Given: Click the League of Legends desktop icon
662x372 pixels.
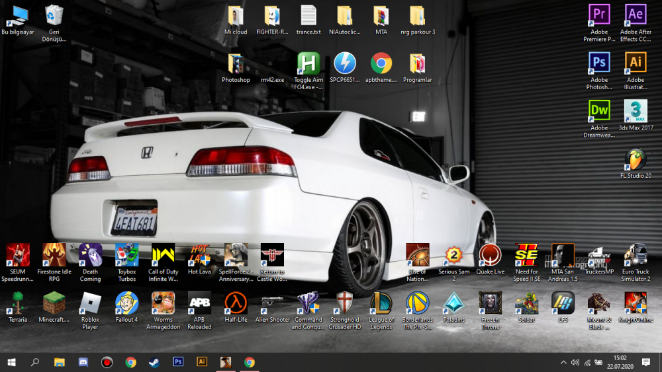Looking at the screenshot, I should pyautogui.click(x=381, y=303).
